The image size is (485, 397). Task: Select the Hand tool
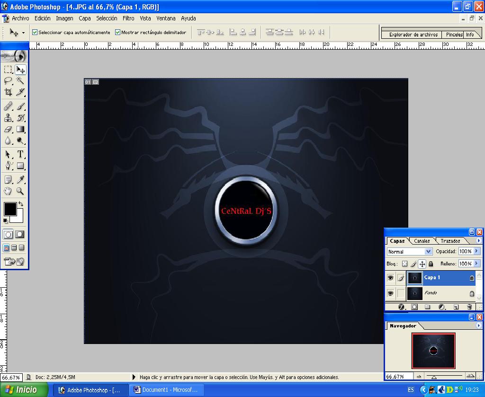click(x=8, y=191)
